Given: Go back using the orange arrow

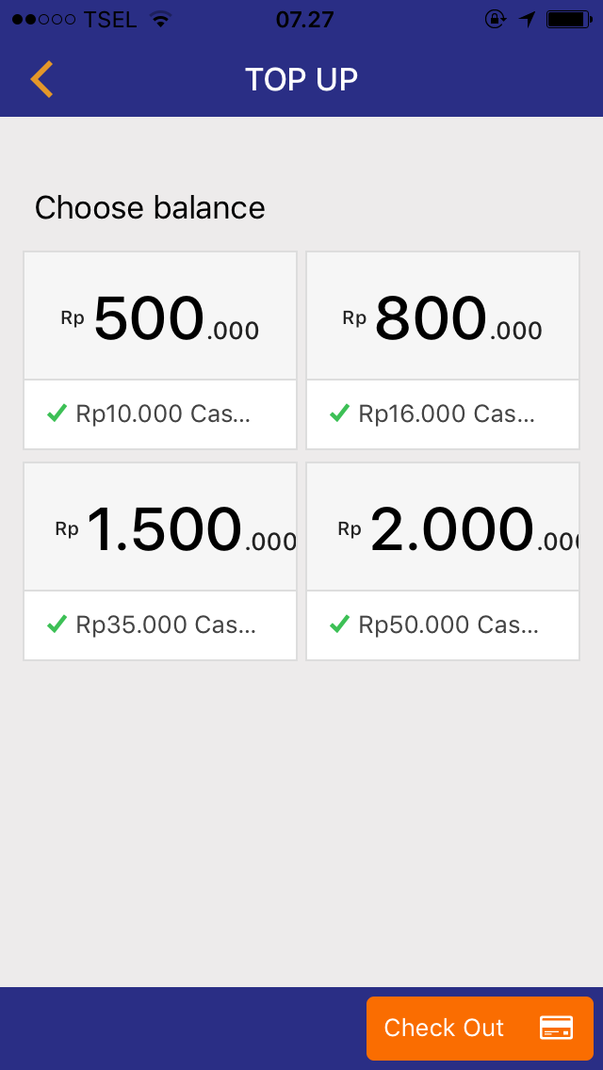Looking at the screenshot, I should pyautogui.click(x=41, y=79).
